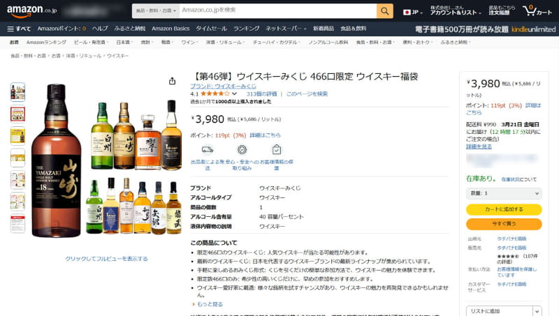This screenshot has height=316, width=559.
Task: Click 洋酒・リキュール breadcrumb link
Action: 83,56
